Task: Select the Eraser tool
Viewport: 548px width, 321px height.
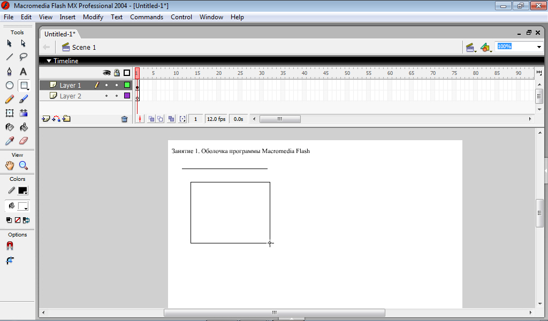Action: pos(23,141)
